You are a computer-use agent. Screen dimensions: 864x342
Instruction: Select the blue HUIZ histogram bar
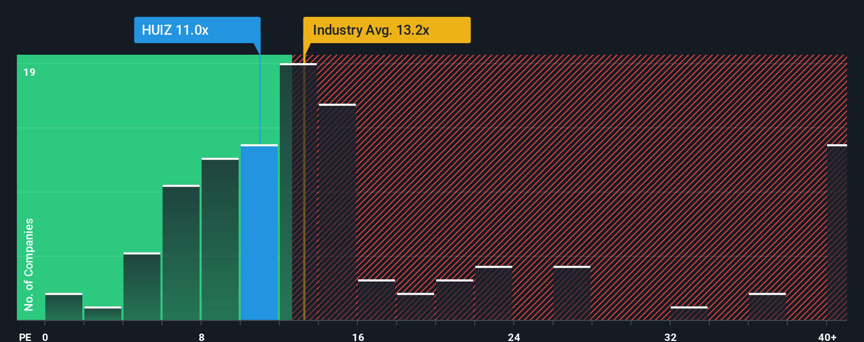coord(259,232)
